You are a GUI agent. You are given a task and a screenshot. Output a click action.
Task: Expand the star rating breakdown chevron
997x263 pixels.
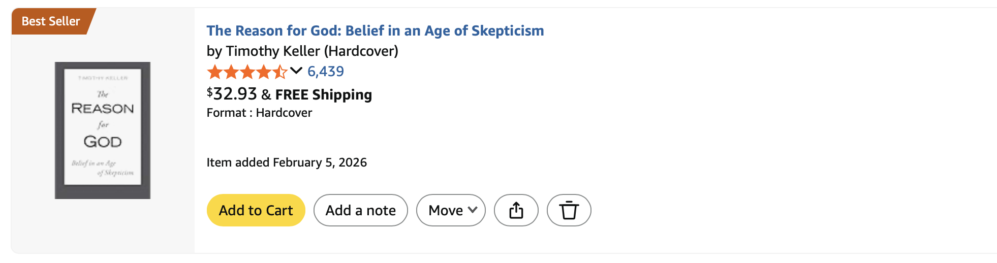[296, 71]
